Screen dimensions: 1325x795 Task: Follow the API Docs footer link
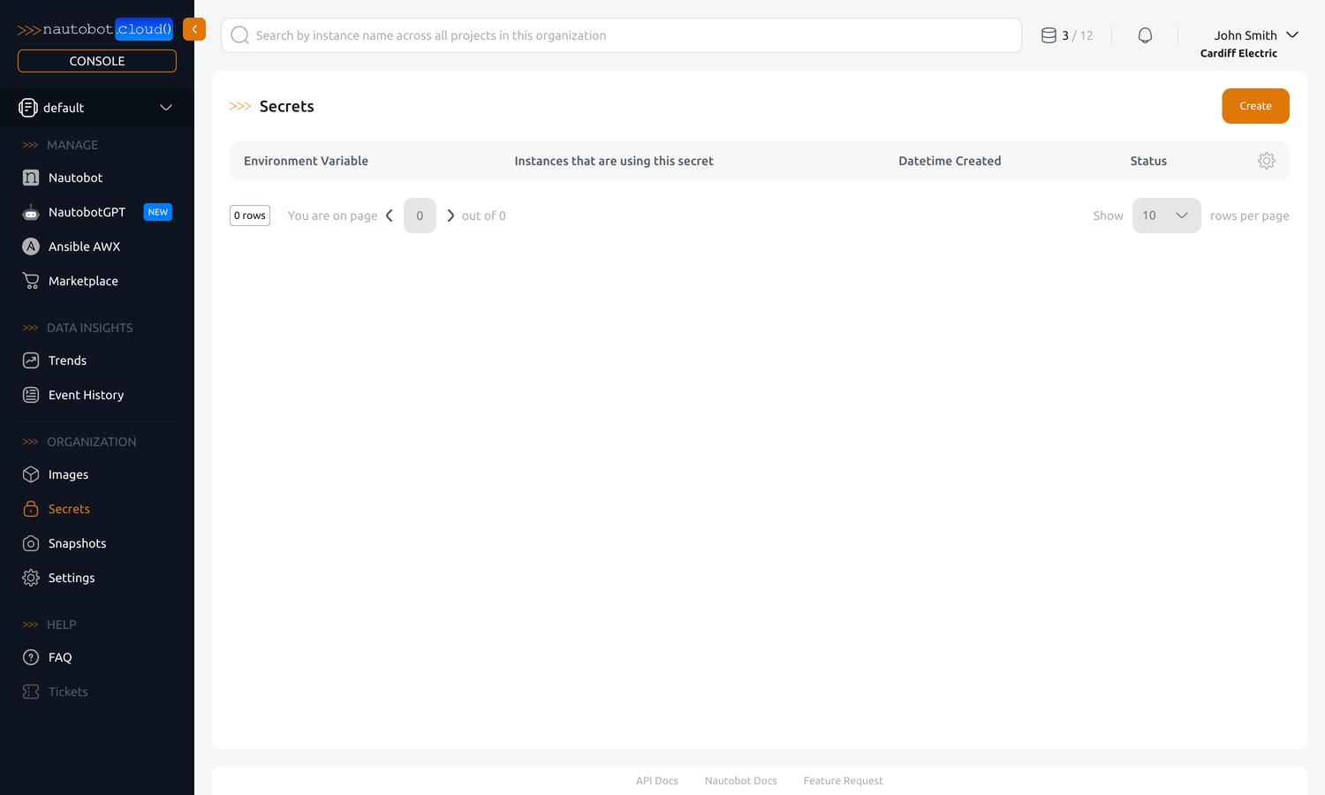point(656,781)
